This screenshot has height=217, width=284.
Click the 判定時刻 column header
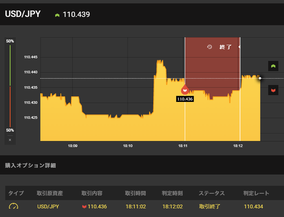point(172,193)
